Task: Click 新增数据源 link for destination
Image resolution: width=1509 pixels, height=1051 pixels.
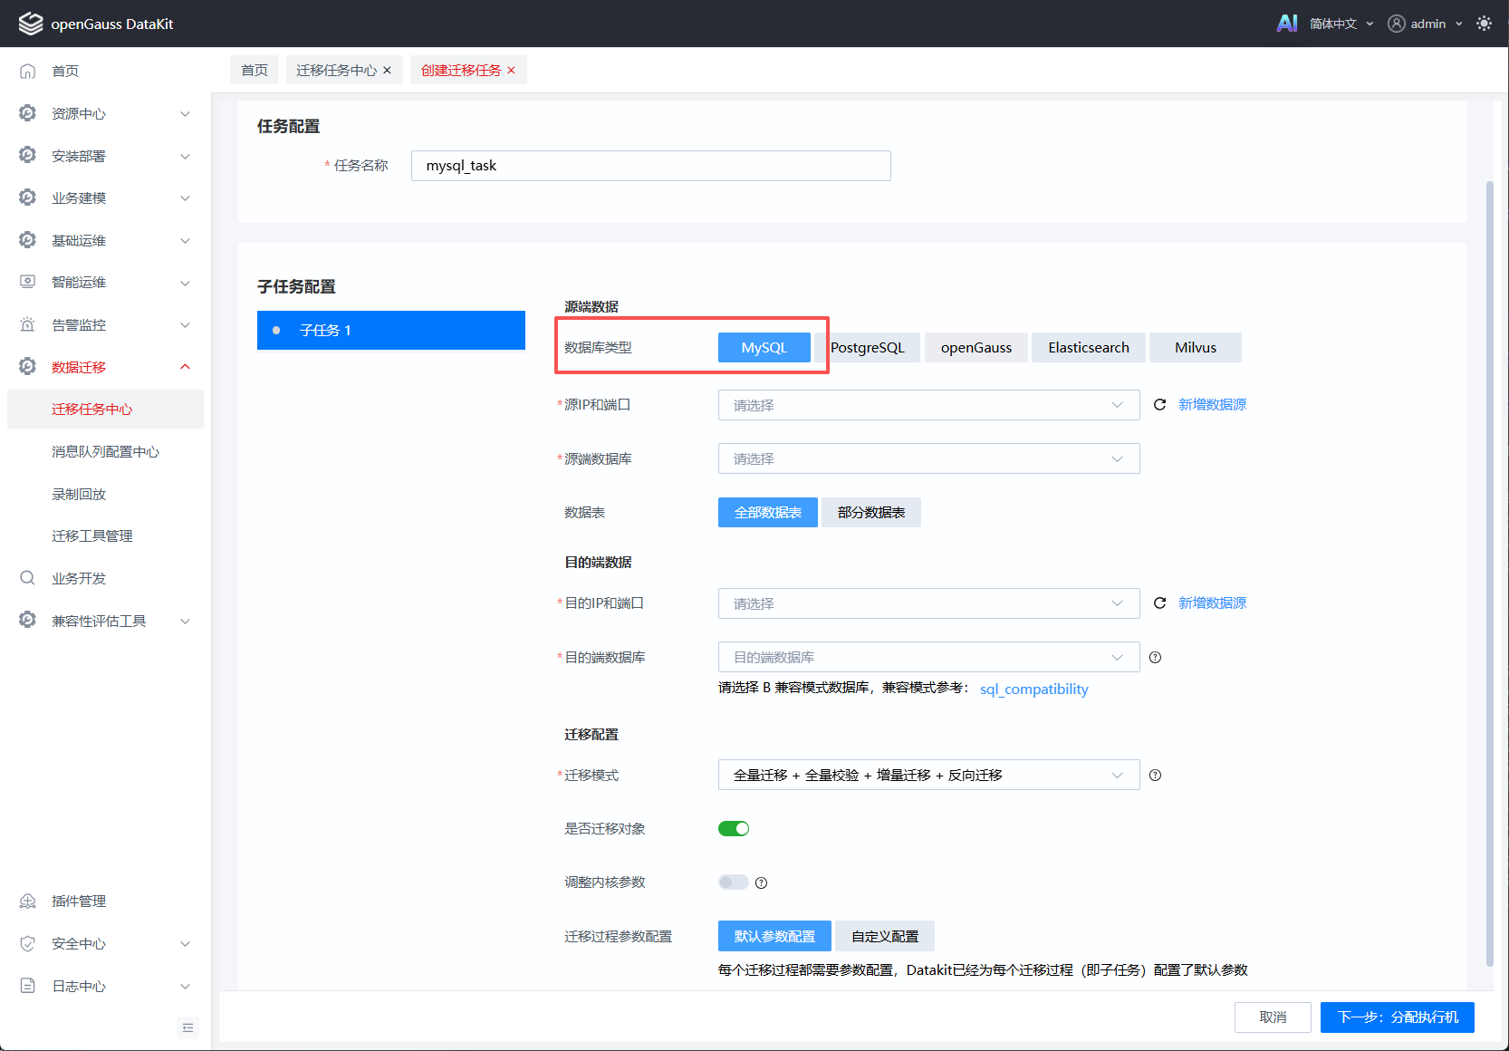Action: (1212, 603)
